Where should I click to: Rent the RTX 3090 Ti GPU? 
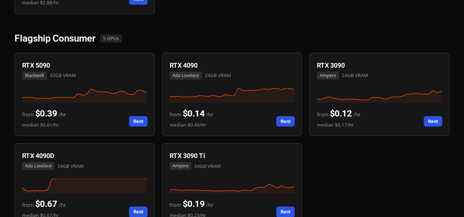click(285, 212)
